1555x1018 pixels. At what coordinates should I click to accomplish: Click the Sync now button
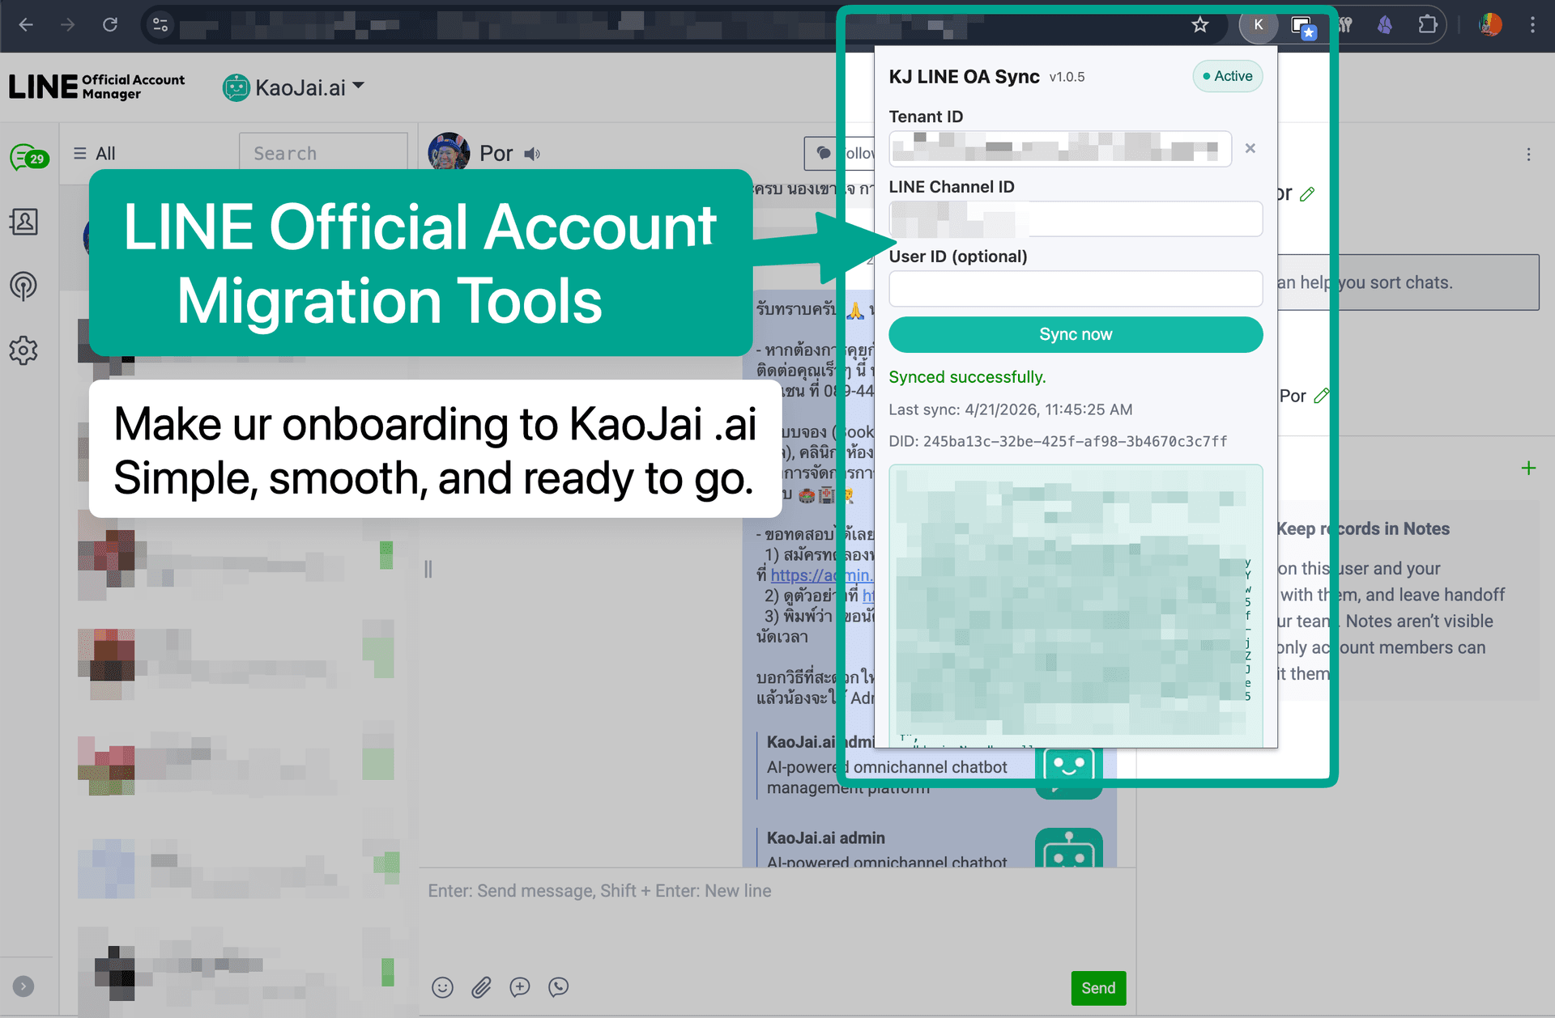(x=1076, y=334)
